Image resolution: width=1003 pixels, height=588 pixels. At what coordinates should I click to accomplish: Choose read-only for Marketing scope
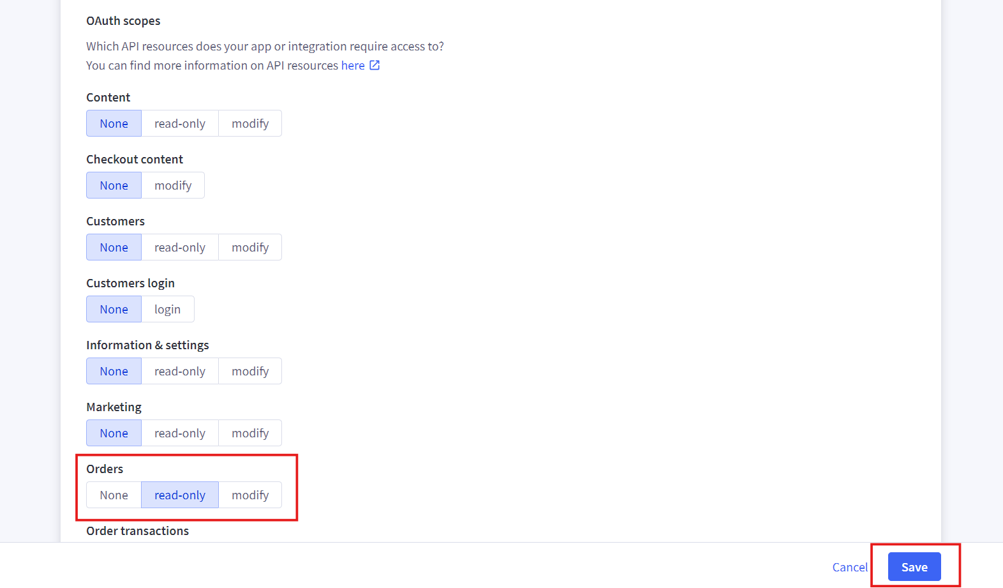[180, 433]
